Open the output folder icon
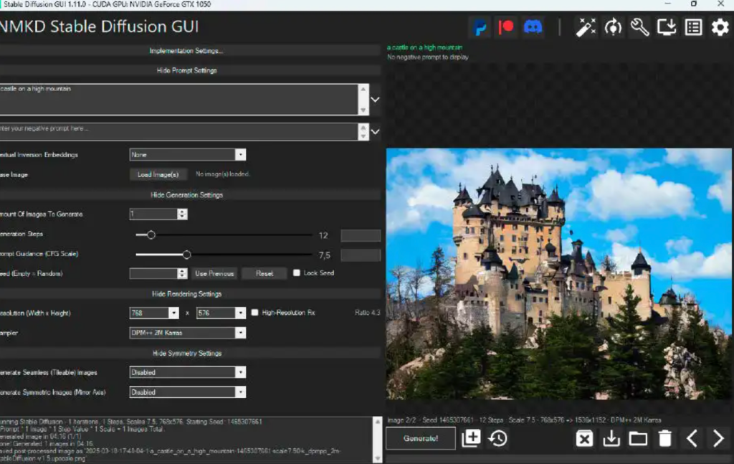Image resolution: width=734 pixels, height=464 pixels. click(638, 438)
